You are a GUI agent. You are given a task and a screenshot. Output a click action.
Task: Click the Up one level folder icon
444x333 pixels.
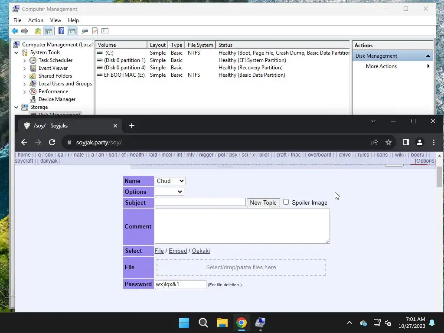38,31
